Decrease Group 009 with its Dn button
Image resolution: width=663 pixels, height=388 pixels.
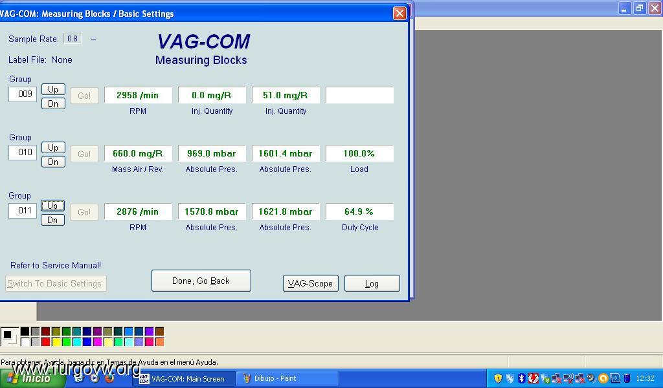coord(53,103)
